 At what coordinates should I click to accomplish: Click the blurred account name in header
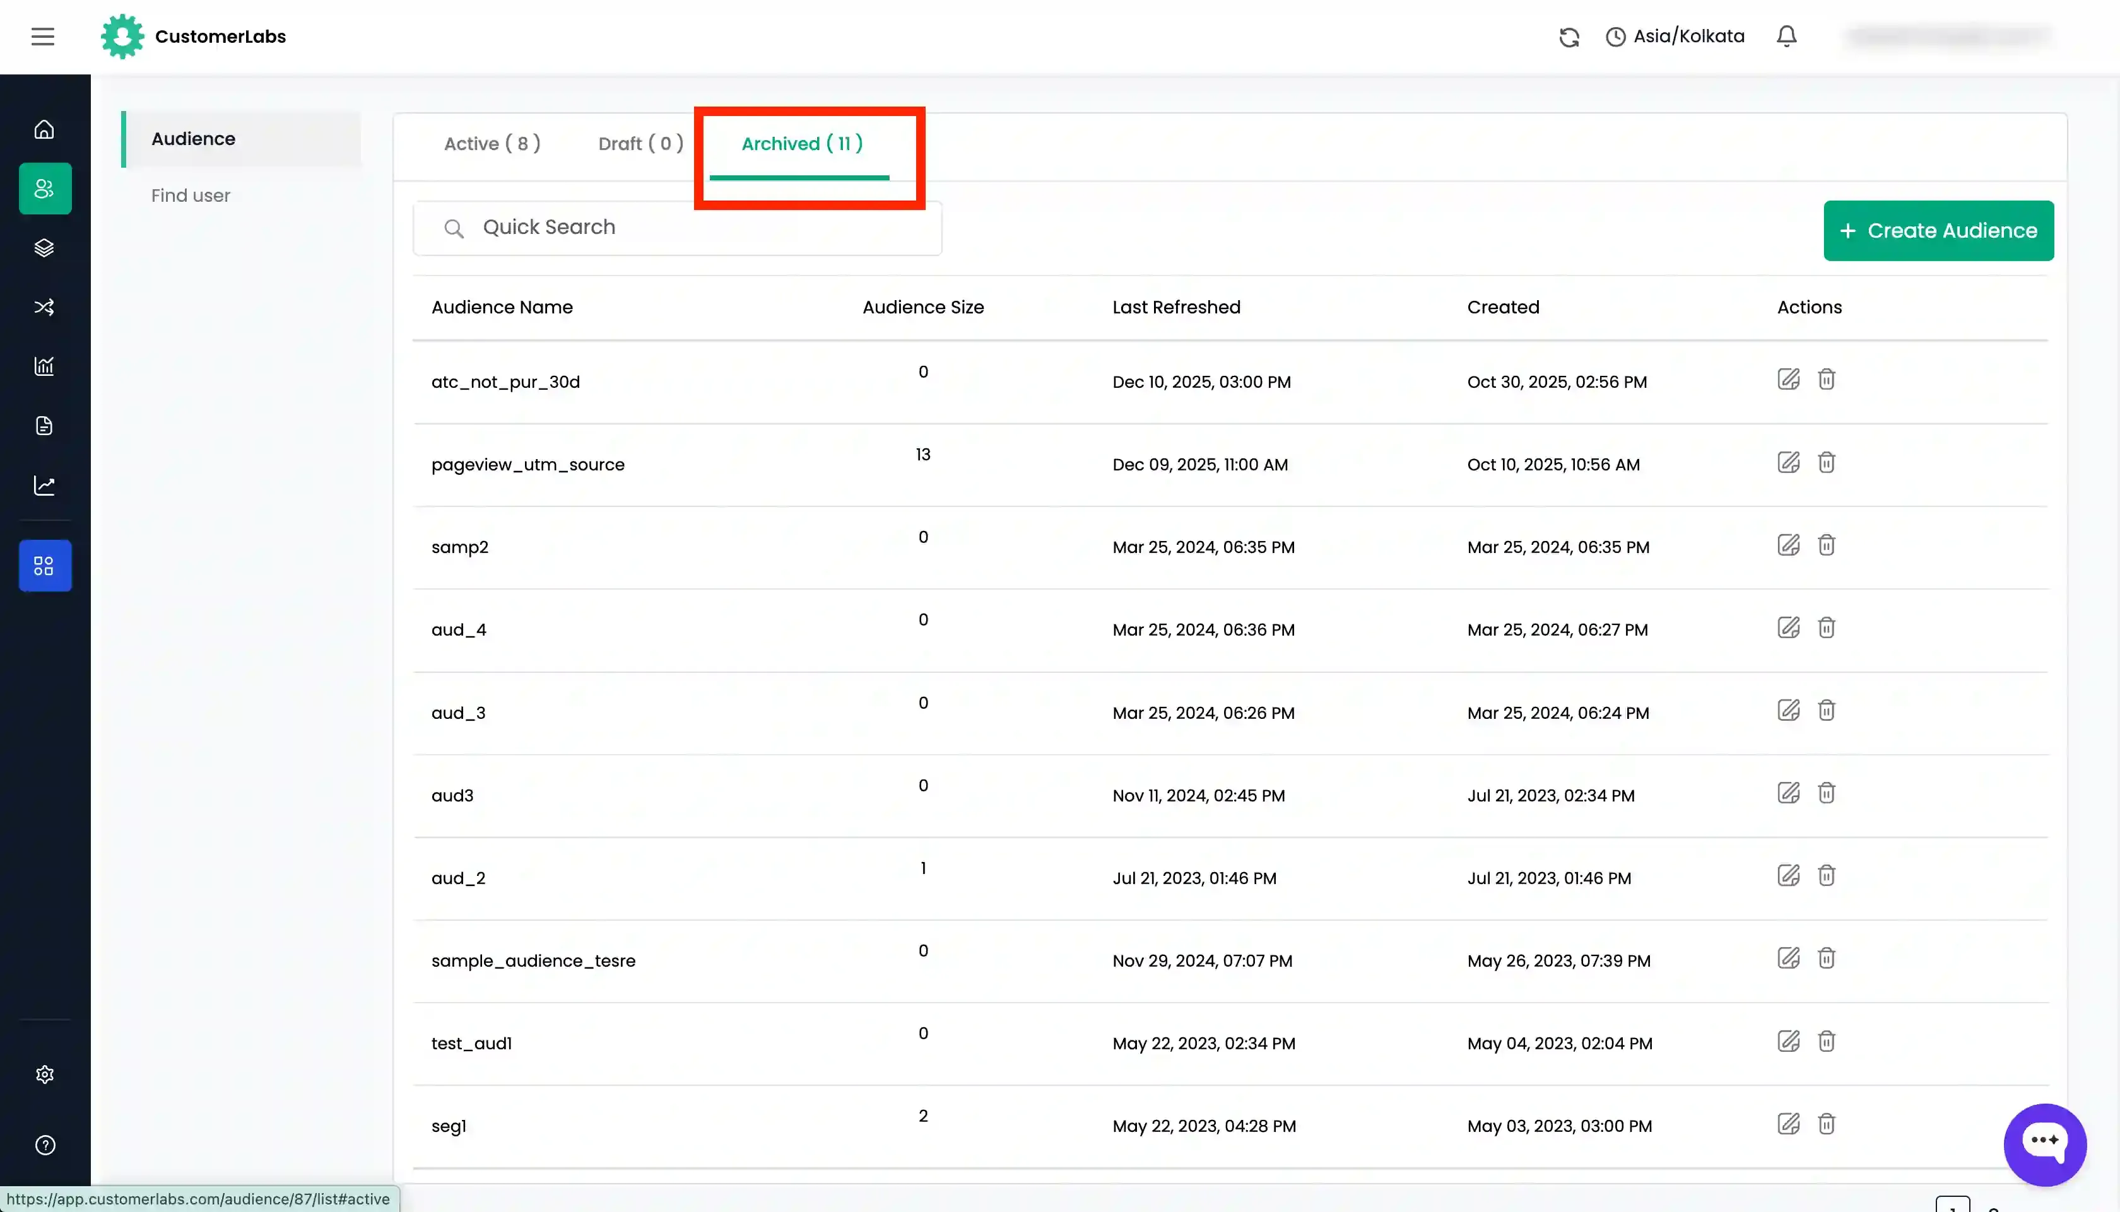(x=1948, y=37)
